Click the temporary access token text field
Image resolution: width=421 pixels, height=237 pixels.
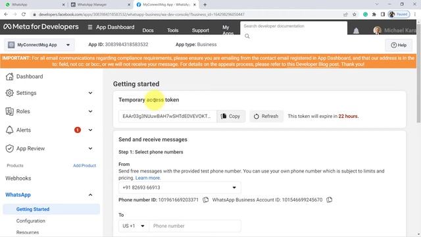tap(168, 117)
